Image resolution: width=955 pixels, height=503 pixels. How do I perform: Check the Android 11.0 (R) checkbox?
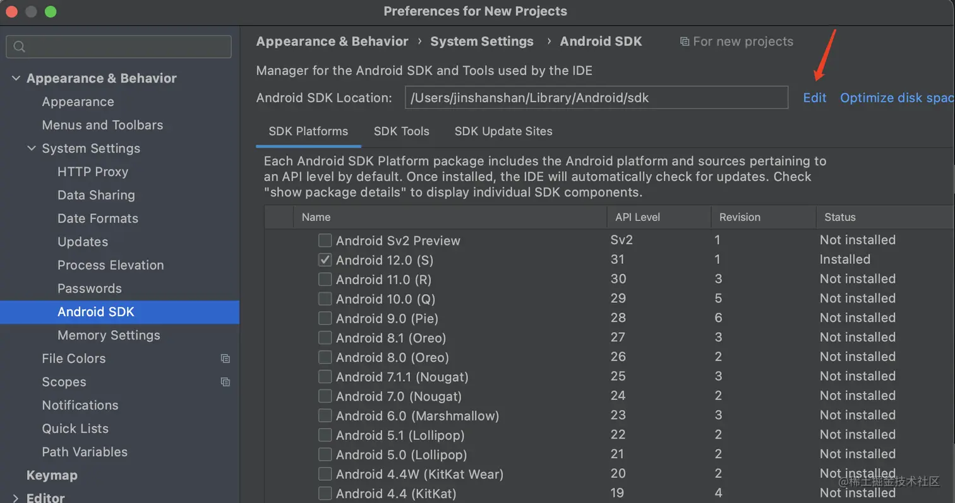pyautogui.click(x=325, y=279)
